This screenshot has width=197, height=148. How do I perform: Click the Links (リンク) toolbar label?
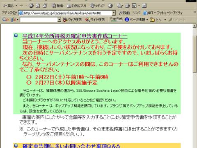click(x=137, y=13)
